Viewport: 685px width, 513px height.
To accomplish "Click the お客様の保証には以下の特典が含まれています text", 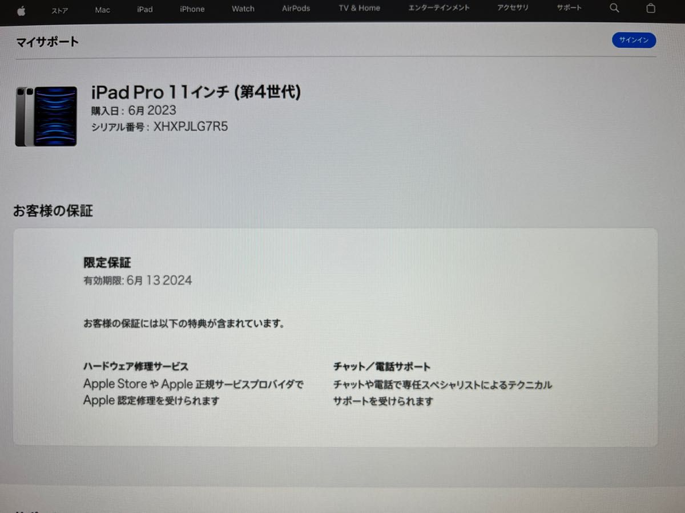I will pyautogui.click(x=184, y=323).
